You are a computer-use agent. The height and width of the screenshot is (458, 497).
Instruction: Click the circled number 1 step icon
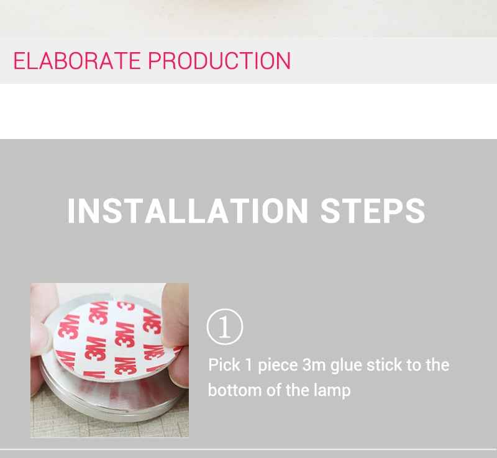225,326
